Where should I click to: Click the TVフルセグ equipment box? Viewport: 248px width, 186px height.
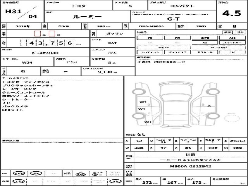coord(219,47)
